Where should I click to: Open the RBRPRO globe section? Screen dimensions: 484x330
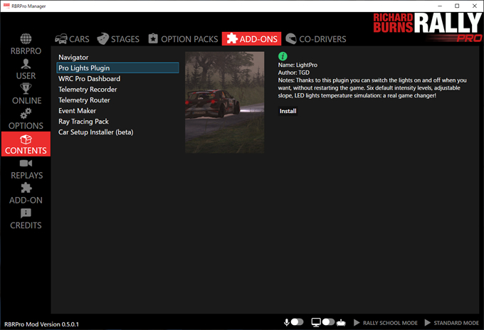tap(26, 44)
